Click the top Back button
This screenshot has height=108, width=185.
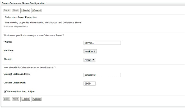pos(7,10)
